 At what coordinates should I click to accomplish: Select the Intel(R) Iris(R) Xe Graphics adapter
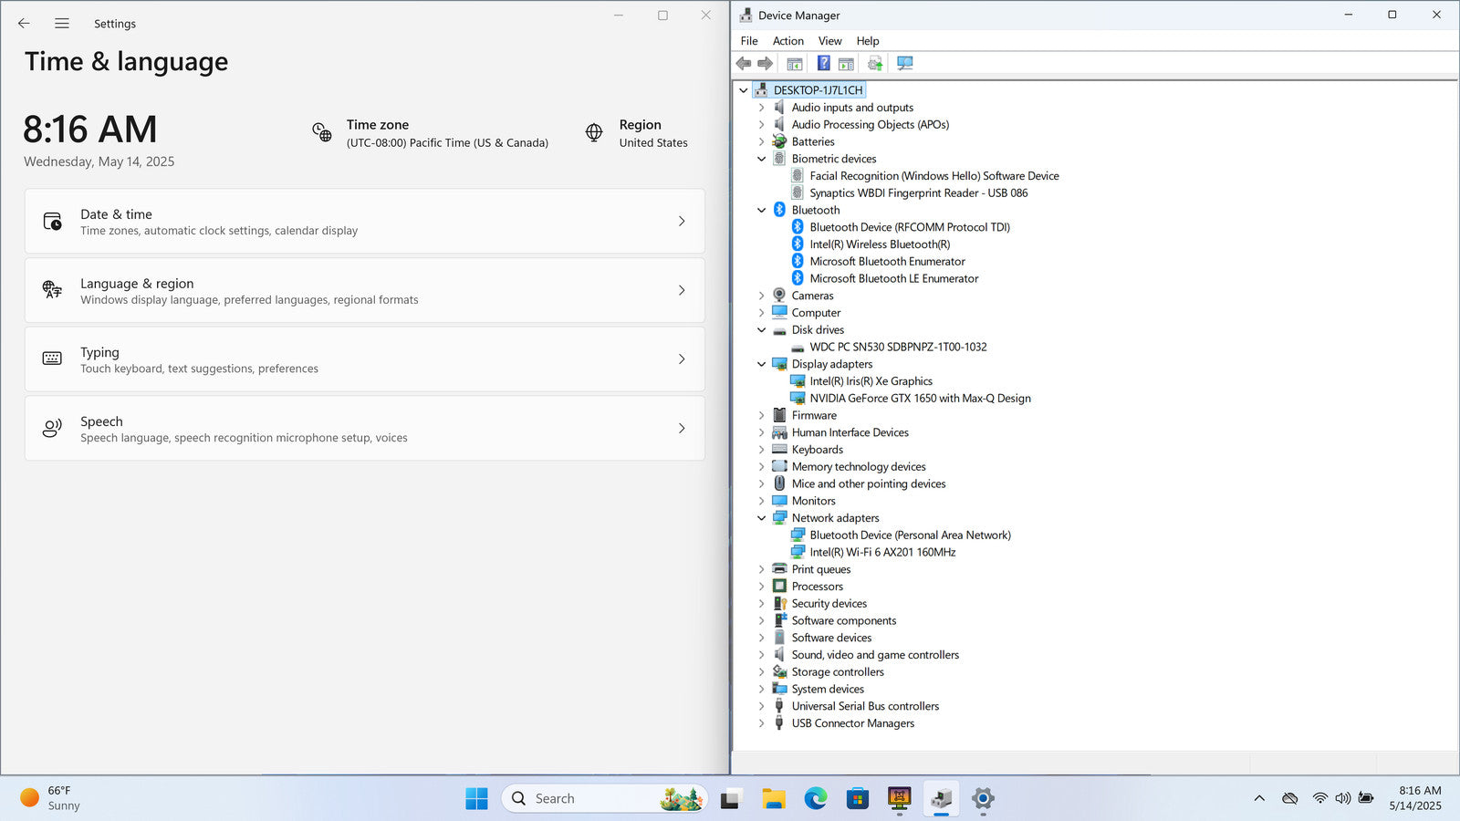coord(871,381)
